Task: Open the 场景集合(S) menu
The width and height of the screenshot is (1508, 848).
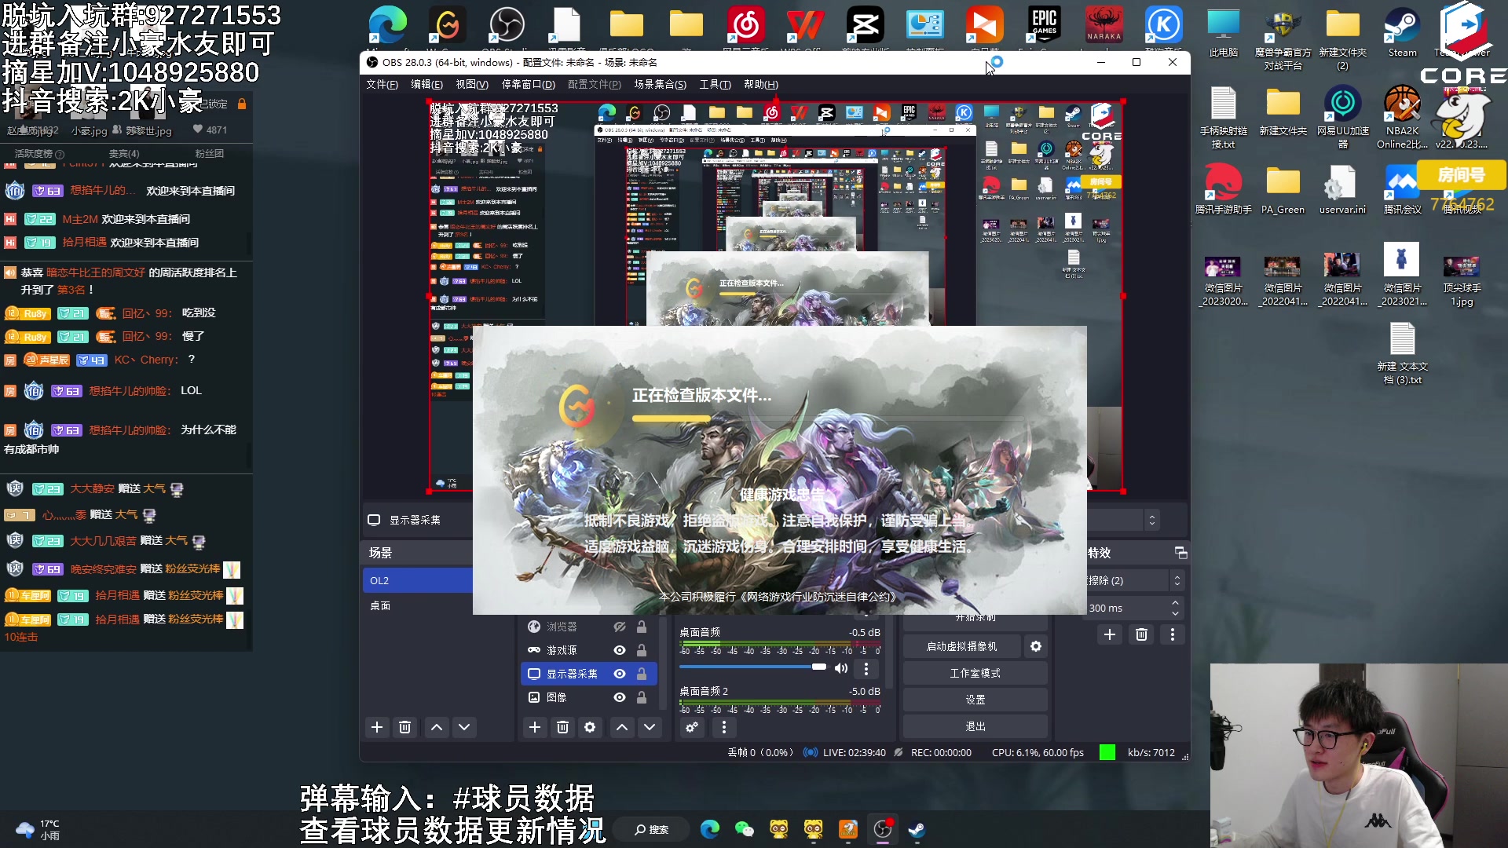Action: tap(660, 85)
